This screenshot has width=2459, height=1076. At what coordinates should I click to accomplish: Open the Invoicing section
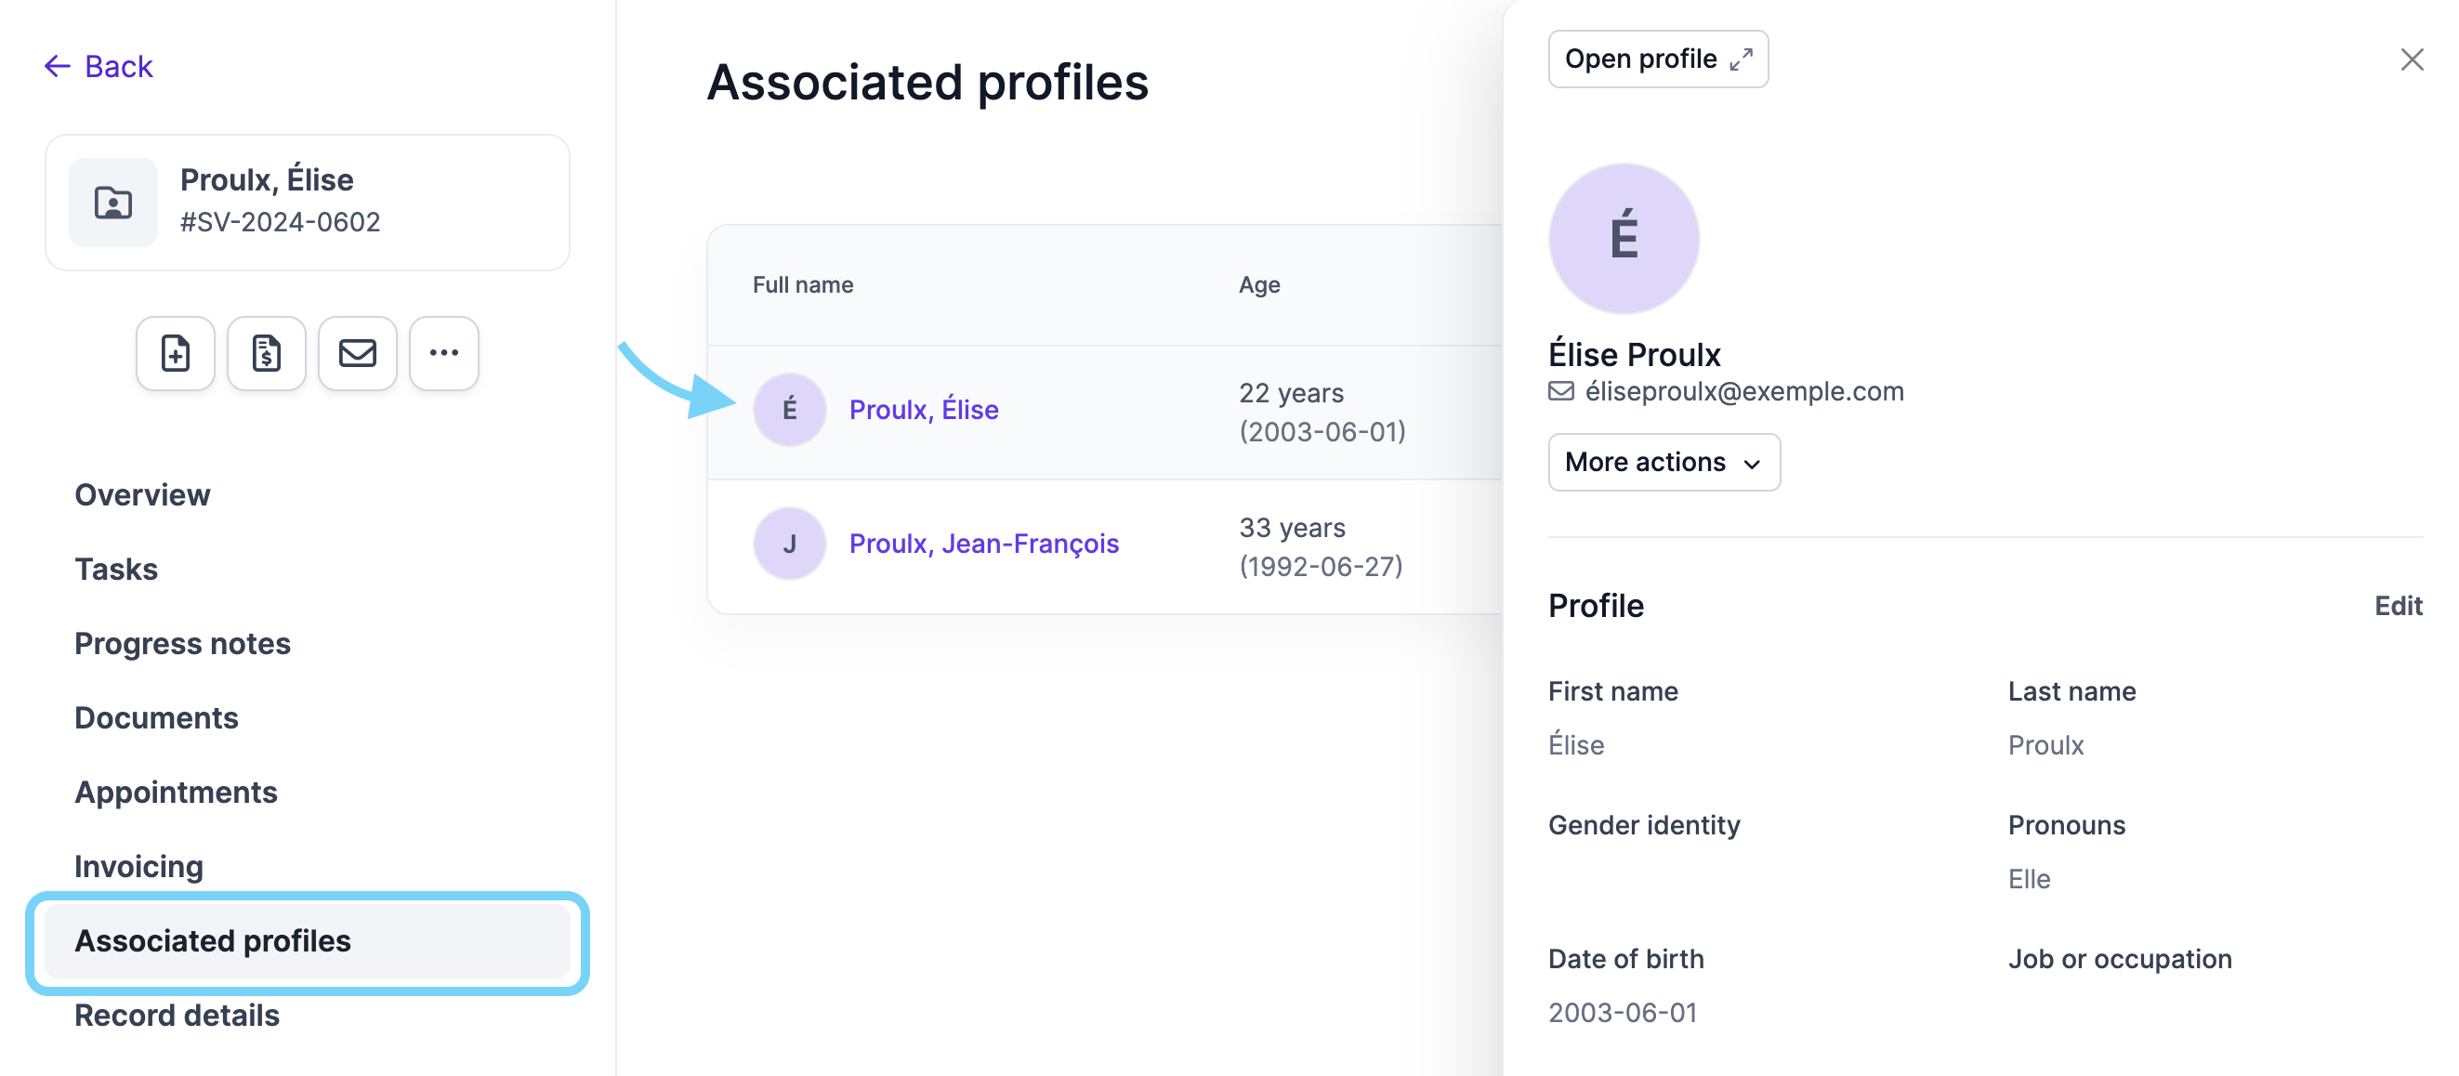[x=139, y=866]
